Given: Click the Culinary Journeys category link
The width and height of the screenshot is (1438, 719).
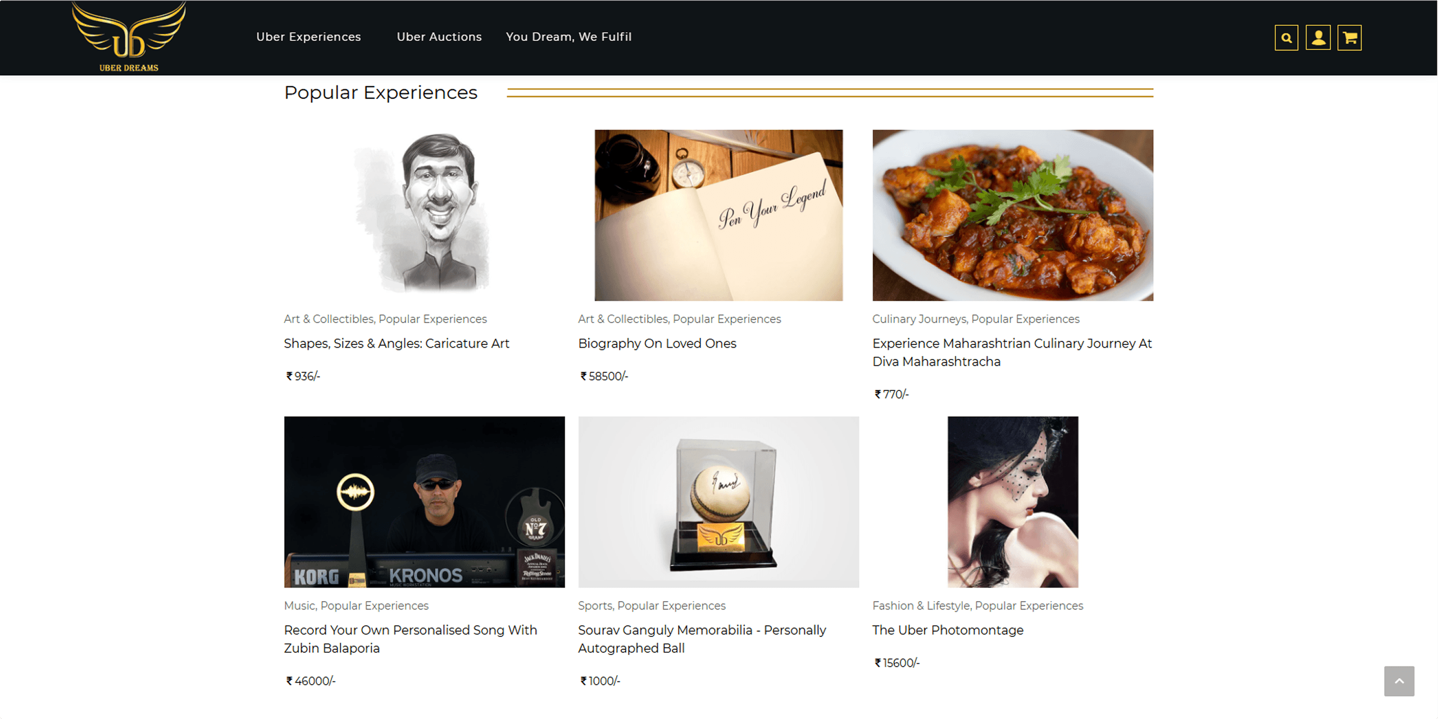Looking at the screenshot, I should click(919, 319).
